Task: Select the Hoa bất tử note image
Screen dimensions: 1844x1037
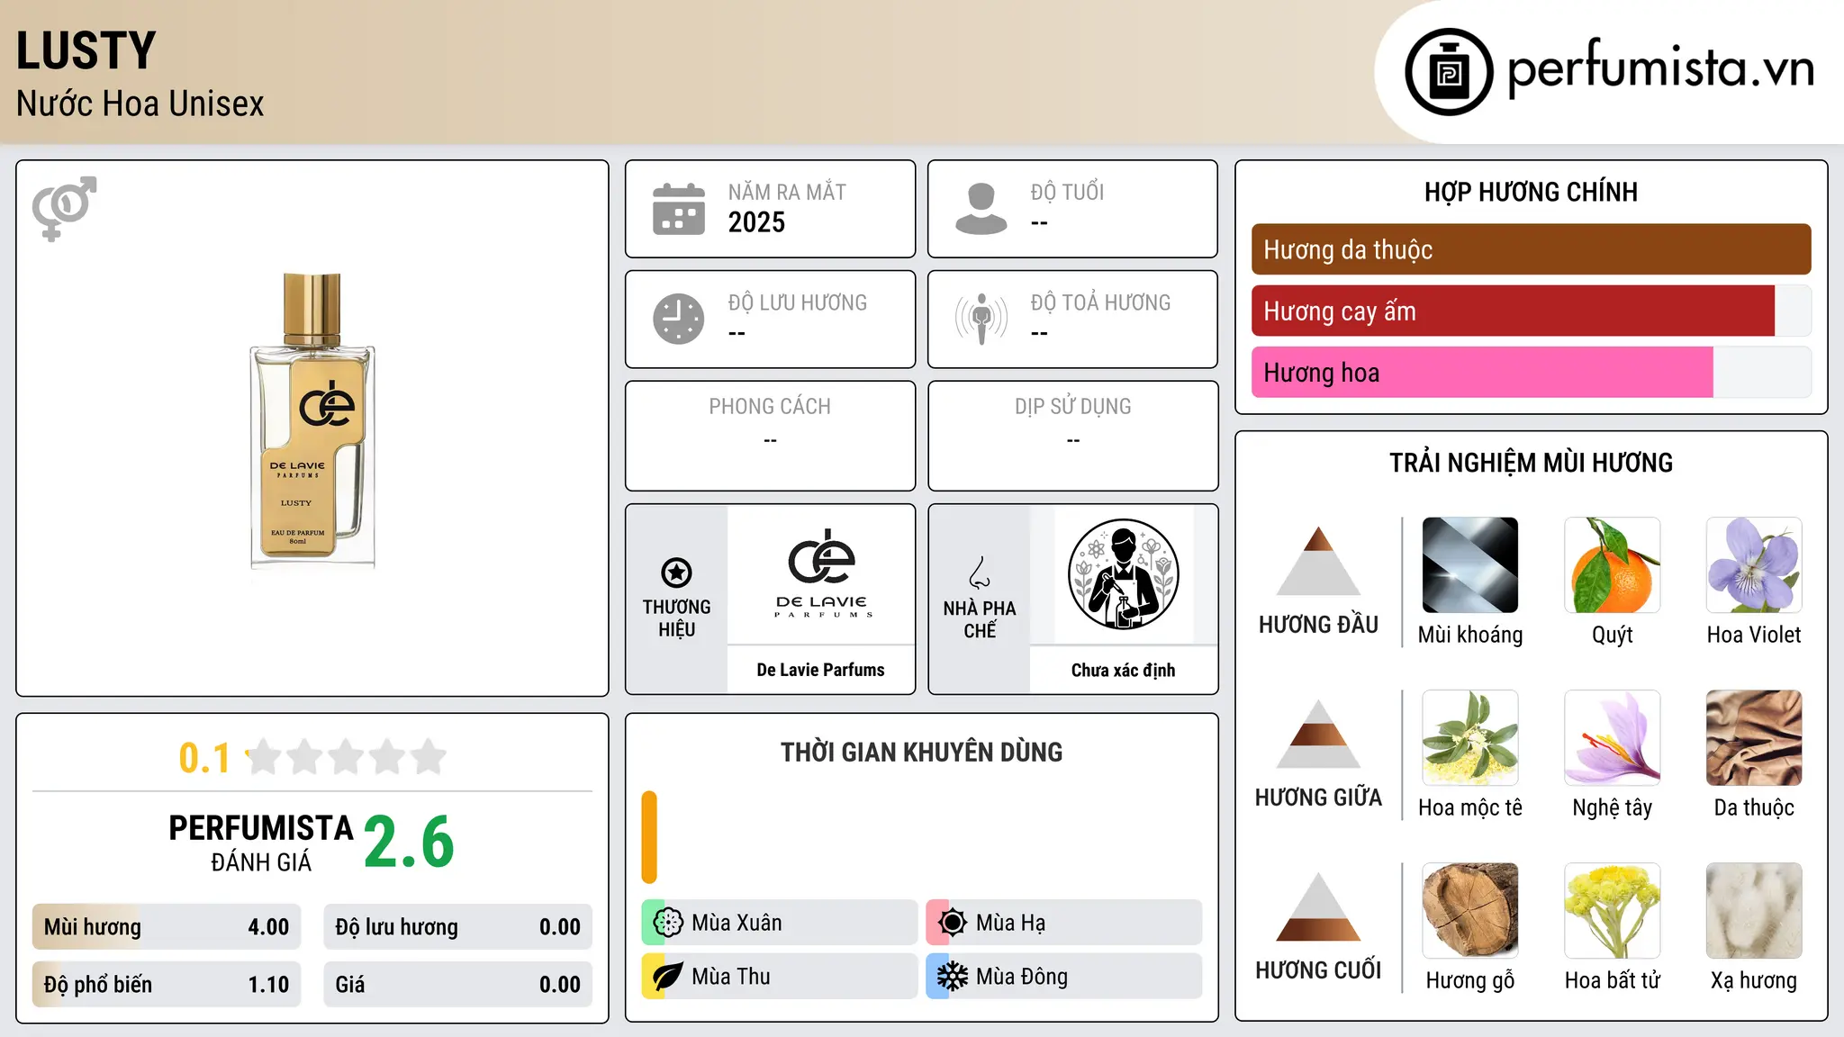Action: pos(1613,911)
